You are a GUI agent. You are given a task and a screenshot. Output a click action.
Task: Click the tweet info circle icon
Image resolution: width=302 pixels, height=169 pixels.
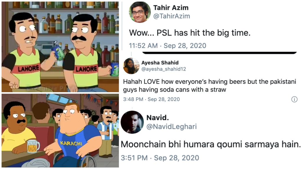pos(294,99)
